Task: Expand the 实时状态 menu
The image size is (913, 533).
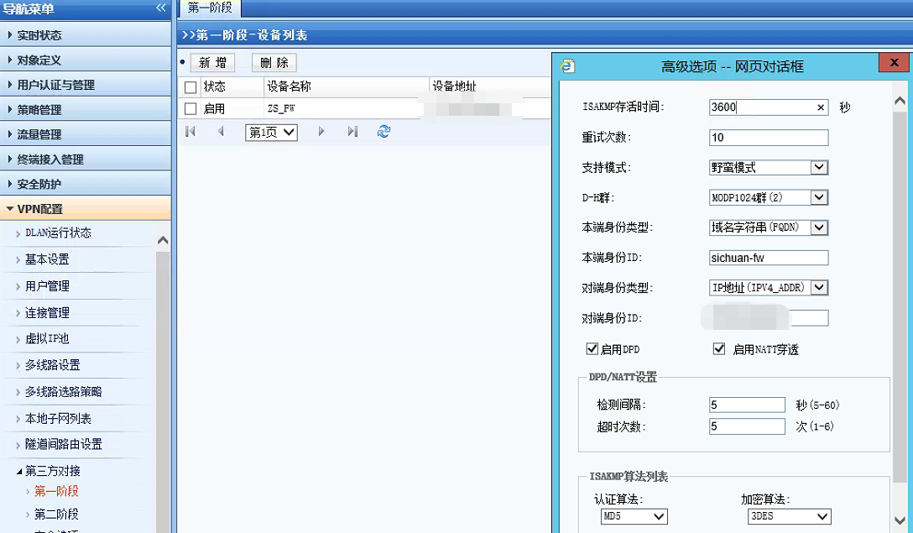Action: (86, 35)
